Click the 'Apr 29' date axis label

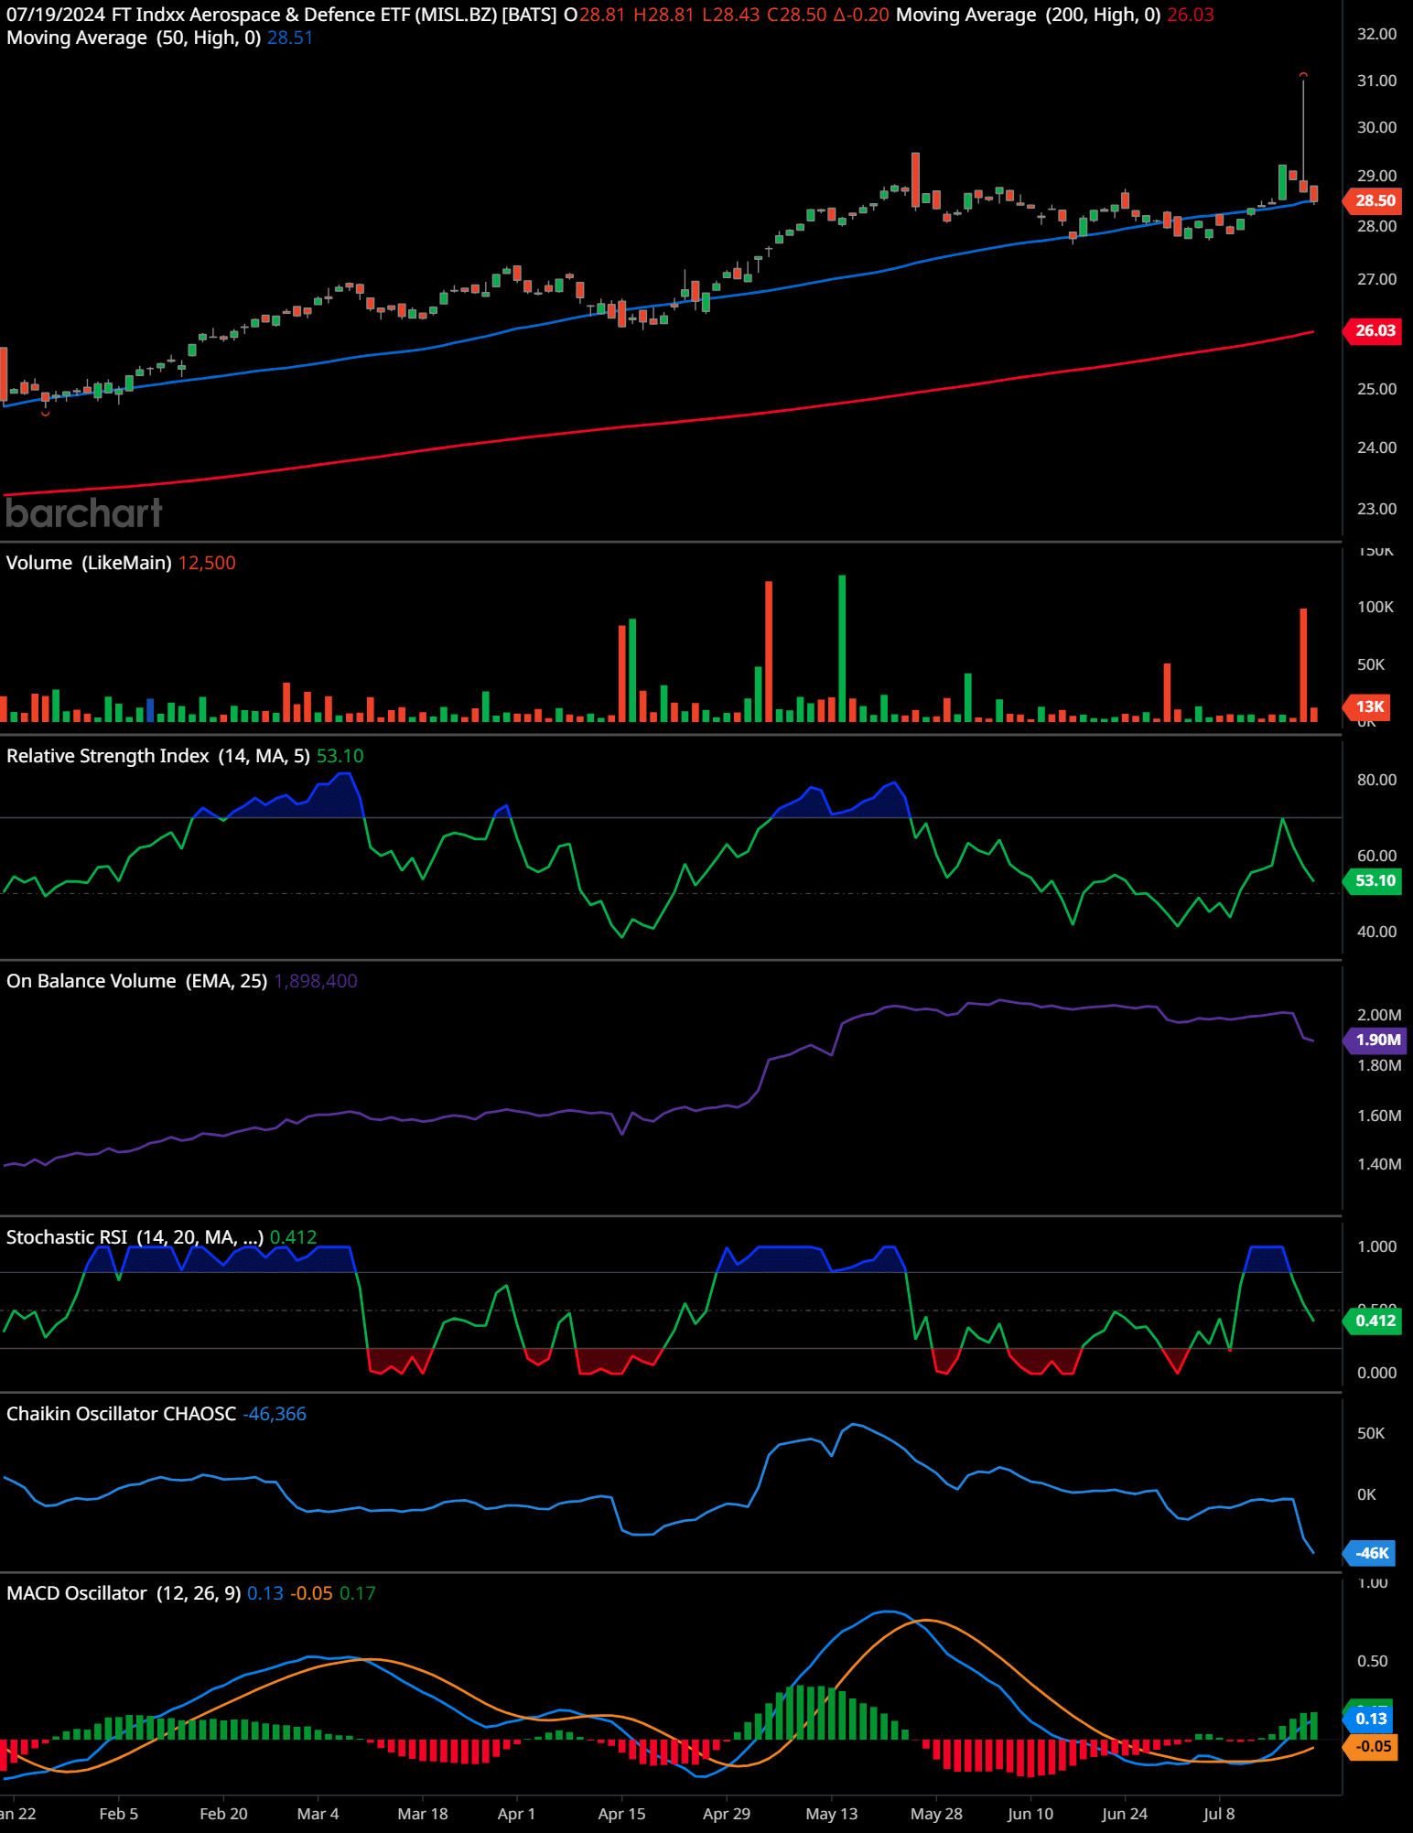point(727,1814)
